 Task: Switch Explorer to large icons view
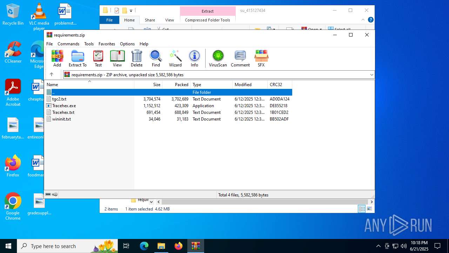[x=369, y=209]
